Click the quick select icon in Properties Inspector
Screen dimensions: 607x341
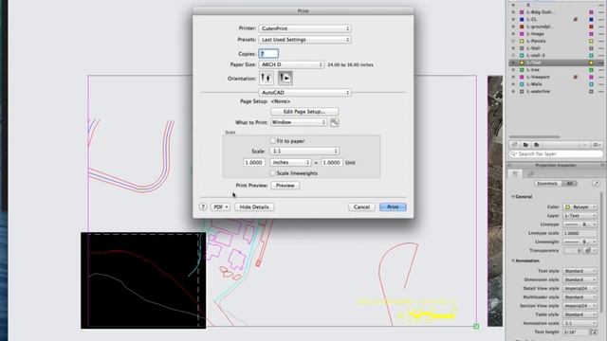597,184
